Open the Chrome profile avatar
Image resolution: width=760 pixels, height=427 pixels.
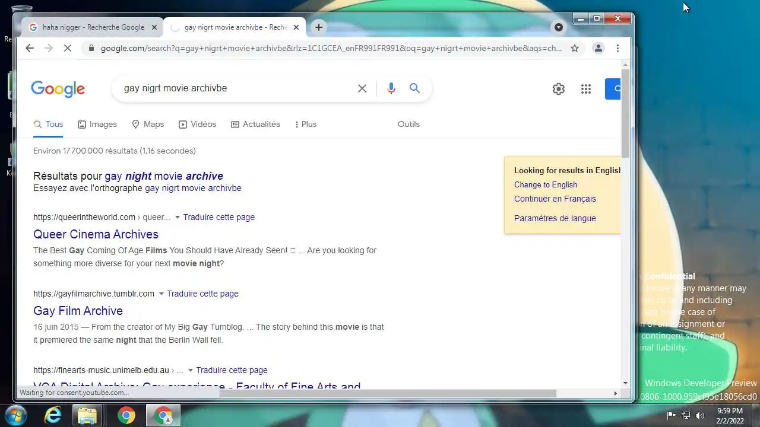tap(598, 48)
